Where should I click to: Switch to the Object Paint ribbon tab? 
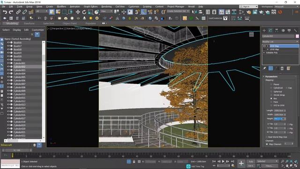[69, 23]
